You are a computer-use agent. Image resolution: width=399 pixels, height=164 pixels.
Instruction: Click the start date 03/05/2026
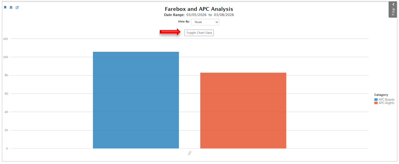tap(196, 15)
